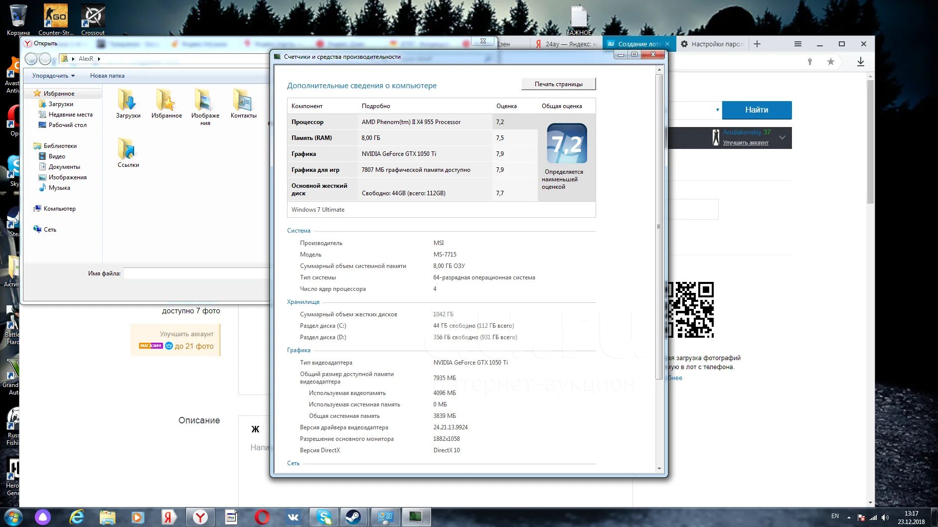Open the Yandex Я taskbar icon
The width and height of the screenshot is (938, 527).
point(168,518)
